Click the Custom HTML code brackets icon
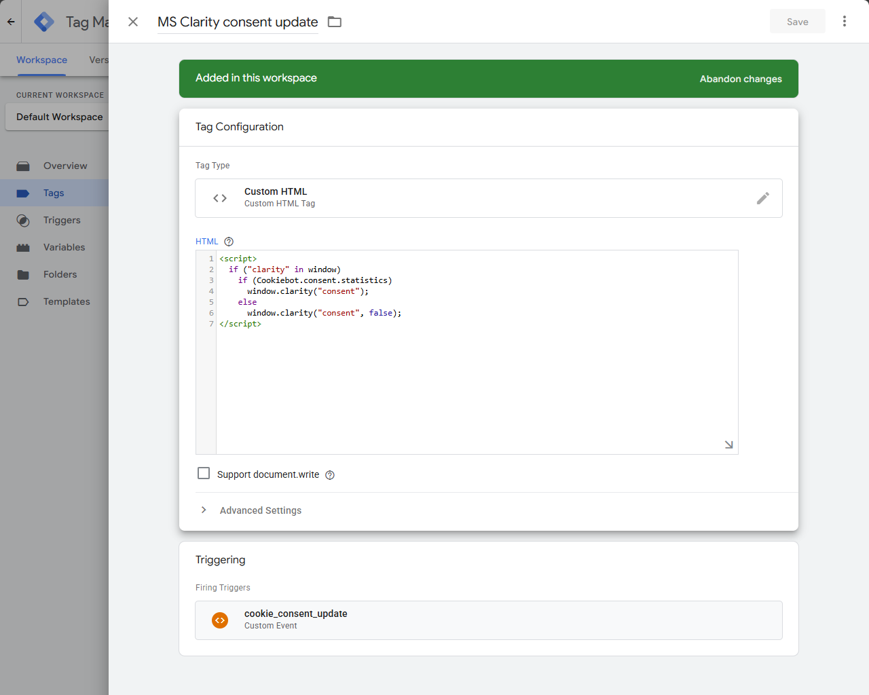This screenshot has height=695, width=869. pyautogui.click(x=220, y=198)
